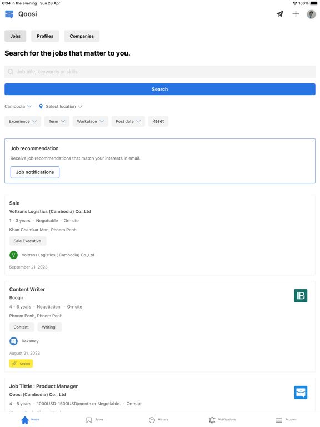Tap the History clock icon
This screenshot has height=427, width=320.
[x=152, y=420]
